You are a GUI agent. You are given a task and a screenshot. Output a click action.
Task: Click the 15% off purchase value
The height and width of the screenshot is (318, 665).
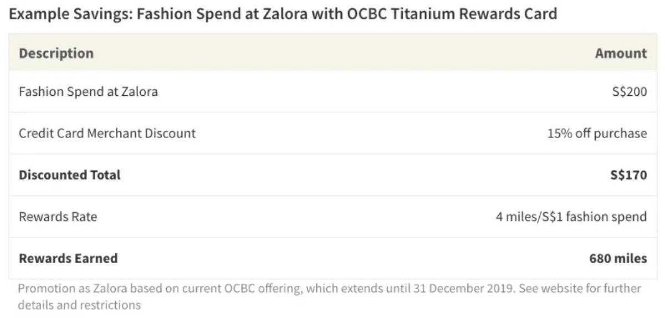click(597, 134)
